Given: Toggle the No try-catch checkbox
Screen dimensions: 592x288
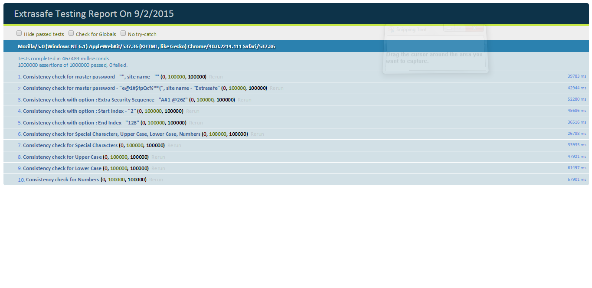Looking at the screenshot, I should [123, 33].
